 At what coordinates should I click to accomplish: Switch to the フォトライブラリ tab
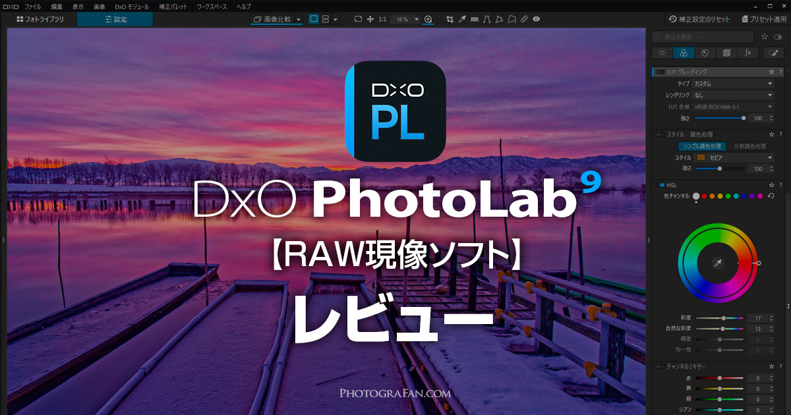click(x=40, y=19)
